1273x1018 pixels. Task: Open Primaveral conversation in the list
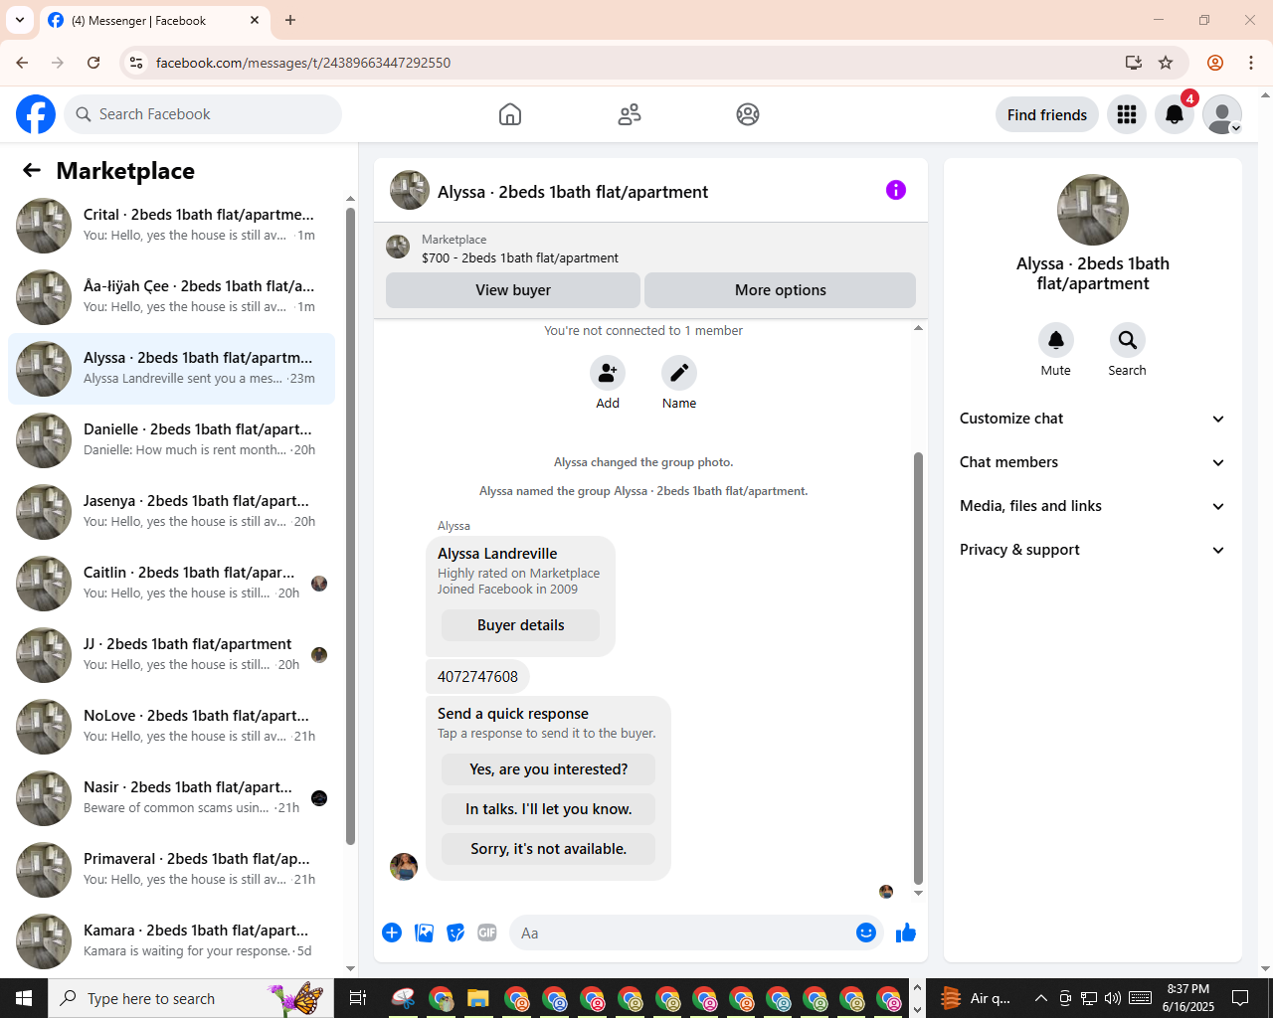click(172, 870)
